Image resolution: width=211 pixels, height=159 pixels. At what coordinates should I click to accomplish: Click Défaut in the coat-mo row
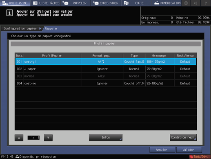coord(185,83)
